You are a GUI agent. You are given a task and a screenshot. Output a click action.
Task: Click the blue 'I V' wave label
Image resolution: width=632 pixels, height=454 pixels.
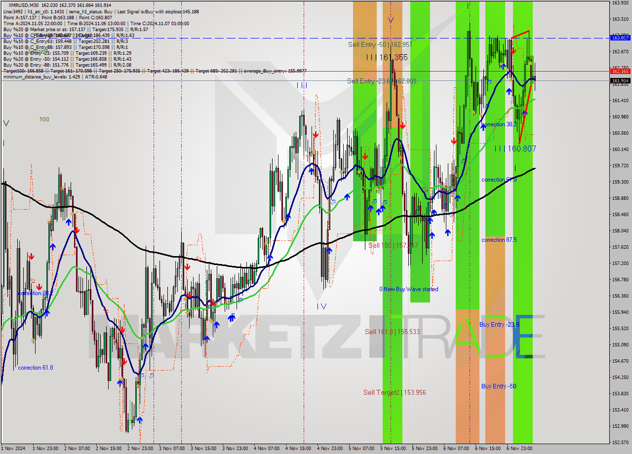tap(321, 306)
